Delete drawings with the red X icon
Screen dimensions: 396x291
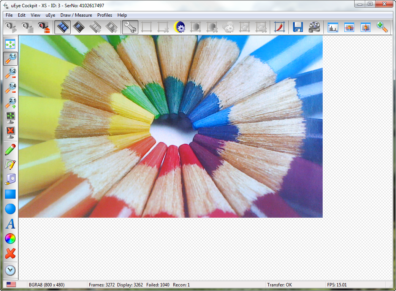[10, 253]
